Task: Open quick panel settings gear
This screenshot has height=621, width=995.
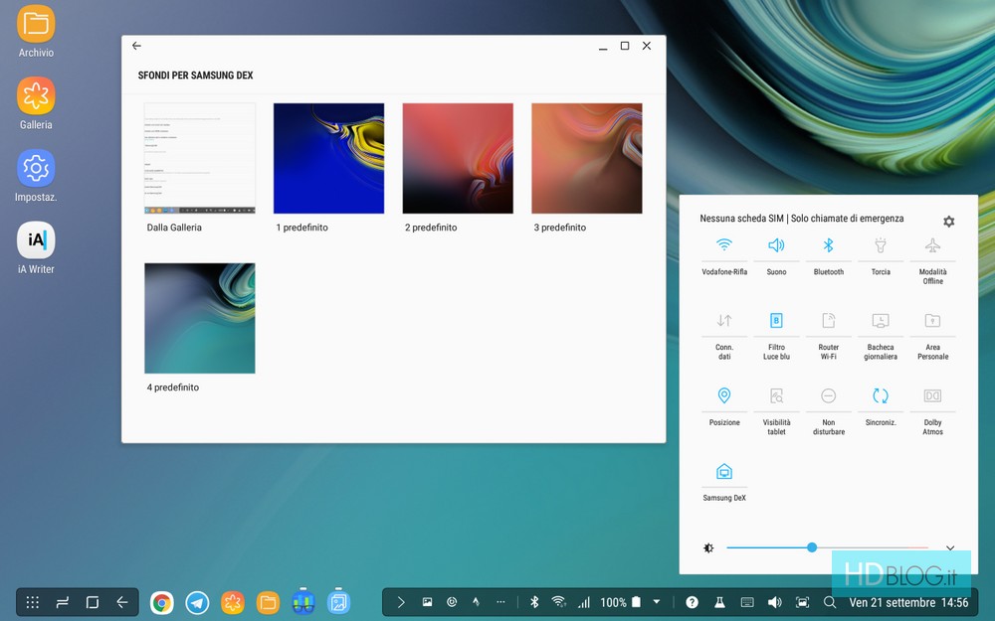Action: [x=948, y=222]
